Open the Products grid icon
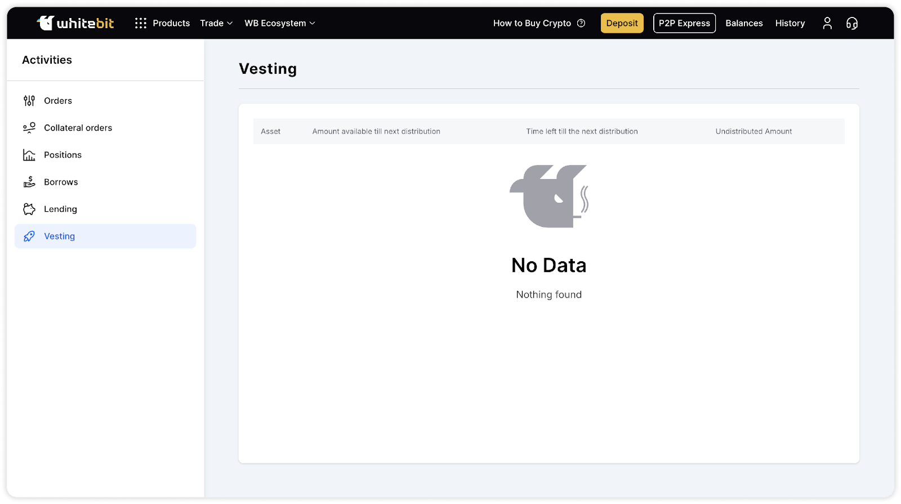Viewport: 901px width, 504px height. tap(141, 23)
